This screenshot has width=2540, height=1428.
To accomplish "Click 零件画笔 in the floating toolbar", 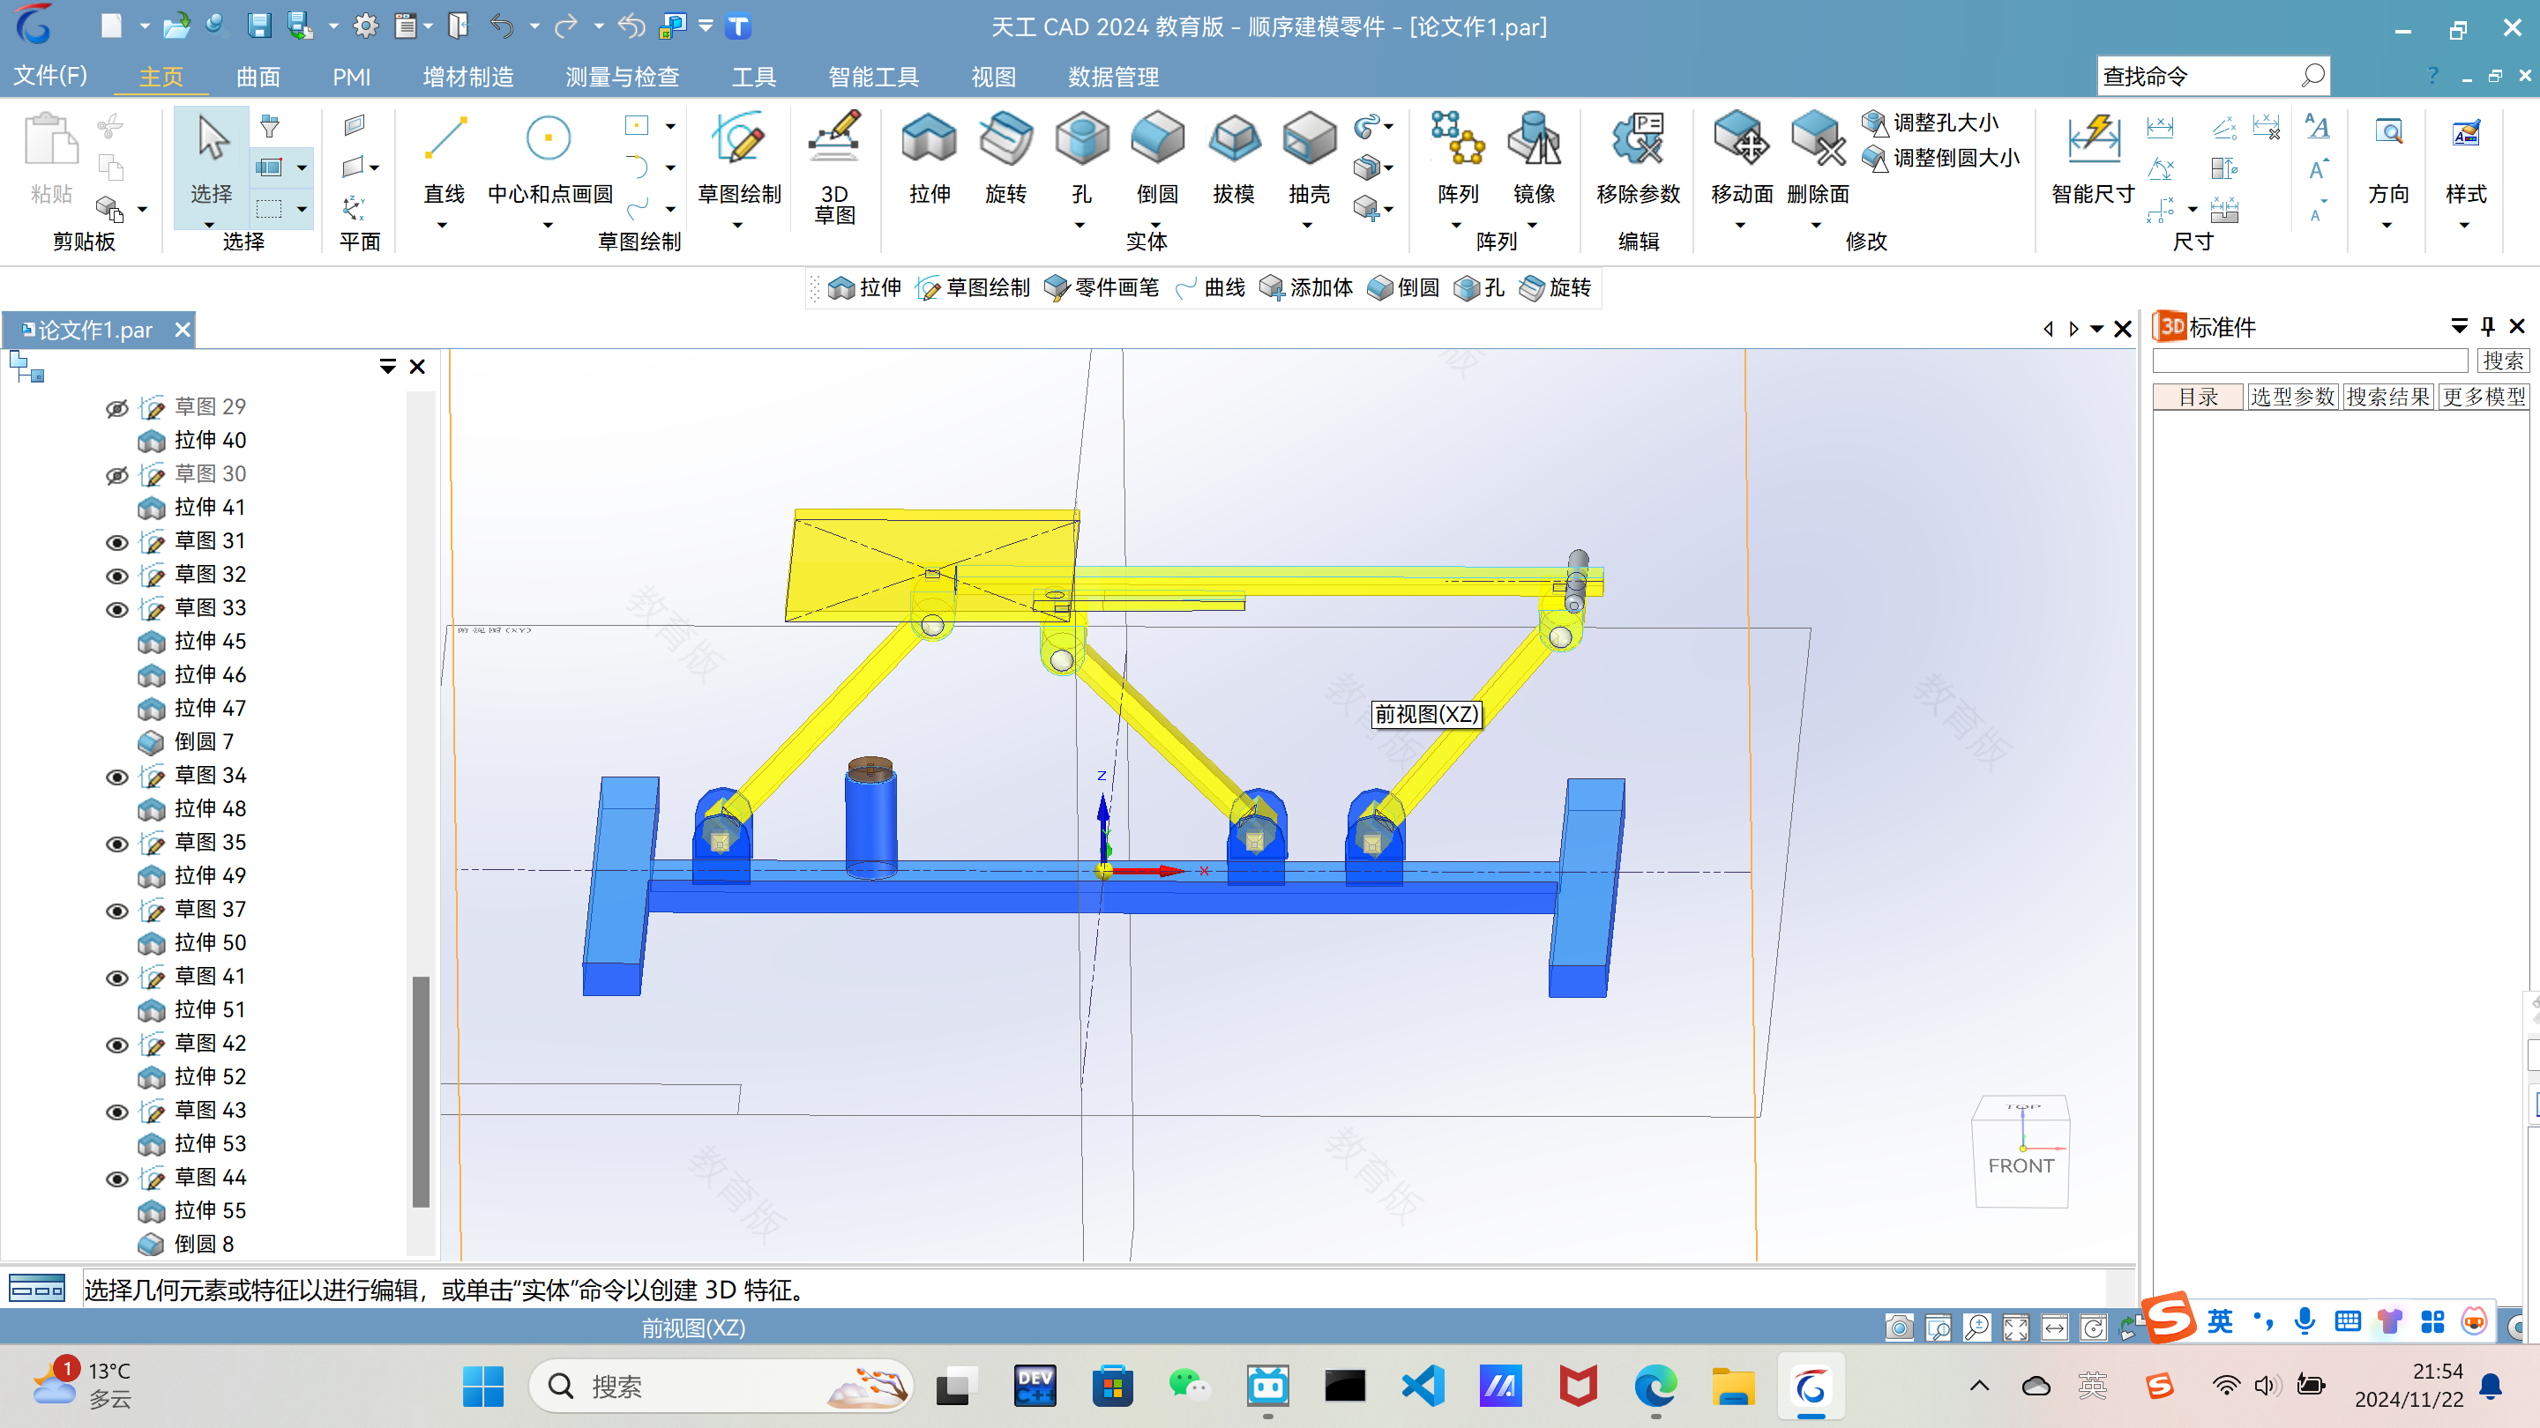I will [x=1102, y=287].
